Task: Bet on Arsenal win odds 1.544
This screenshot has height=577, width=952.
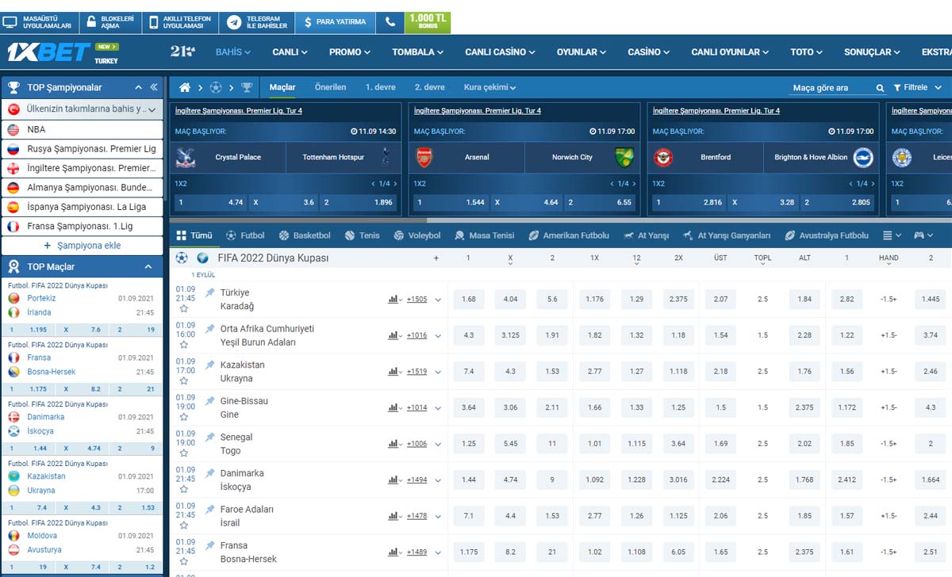Action: [x=450, y=203]
